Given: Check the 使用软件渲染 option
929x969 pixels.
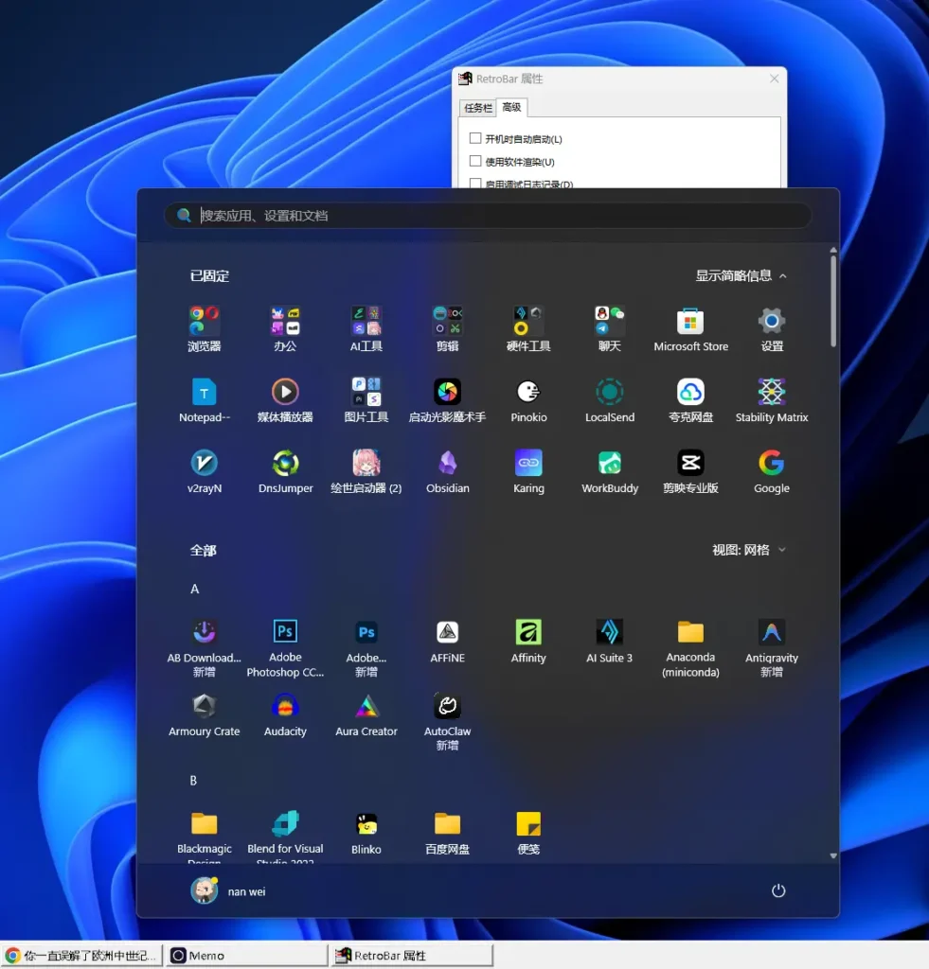Looking at the screenshot, I should [x=475, y=161].
